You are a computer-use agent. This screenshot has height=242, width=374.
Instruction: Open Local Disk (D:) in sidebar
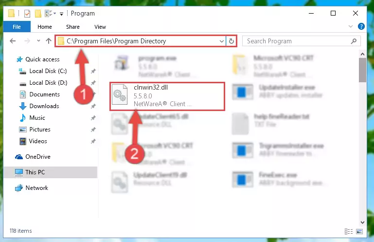click(x=48, y=83)
